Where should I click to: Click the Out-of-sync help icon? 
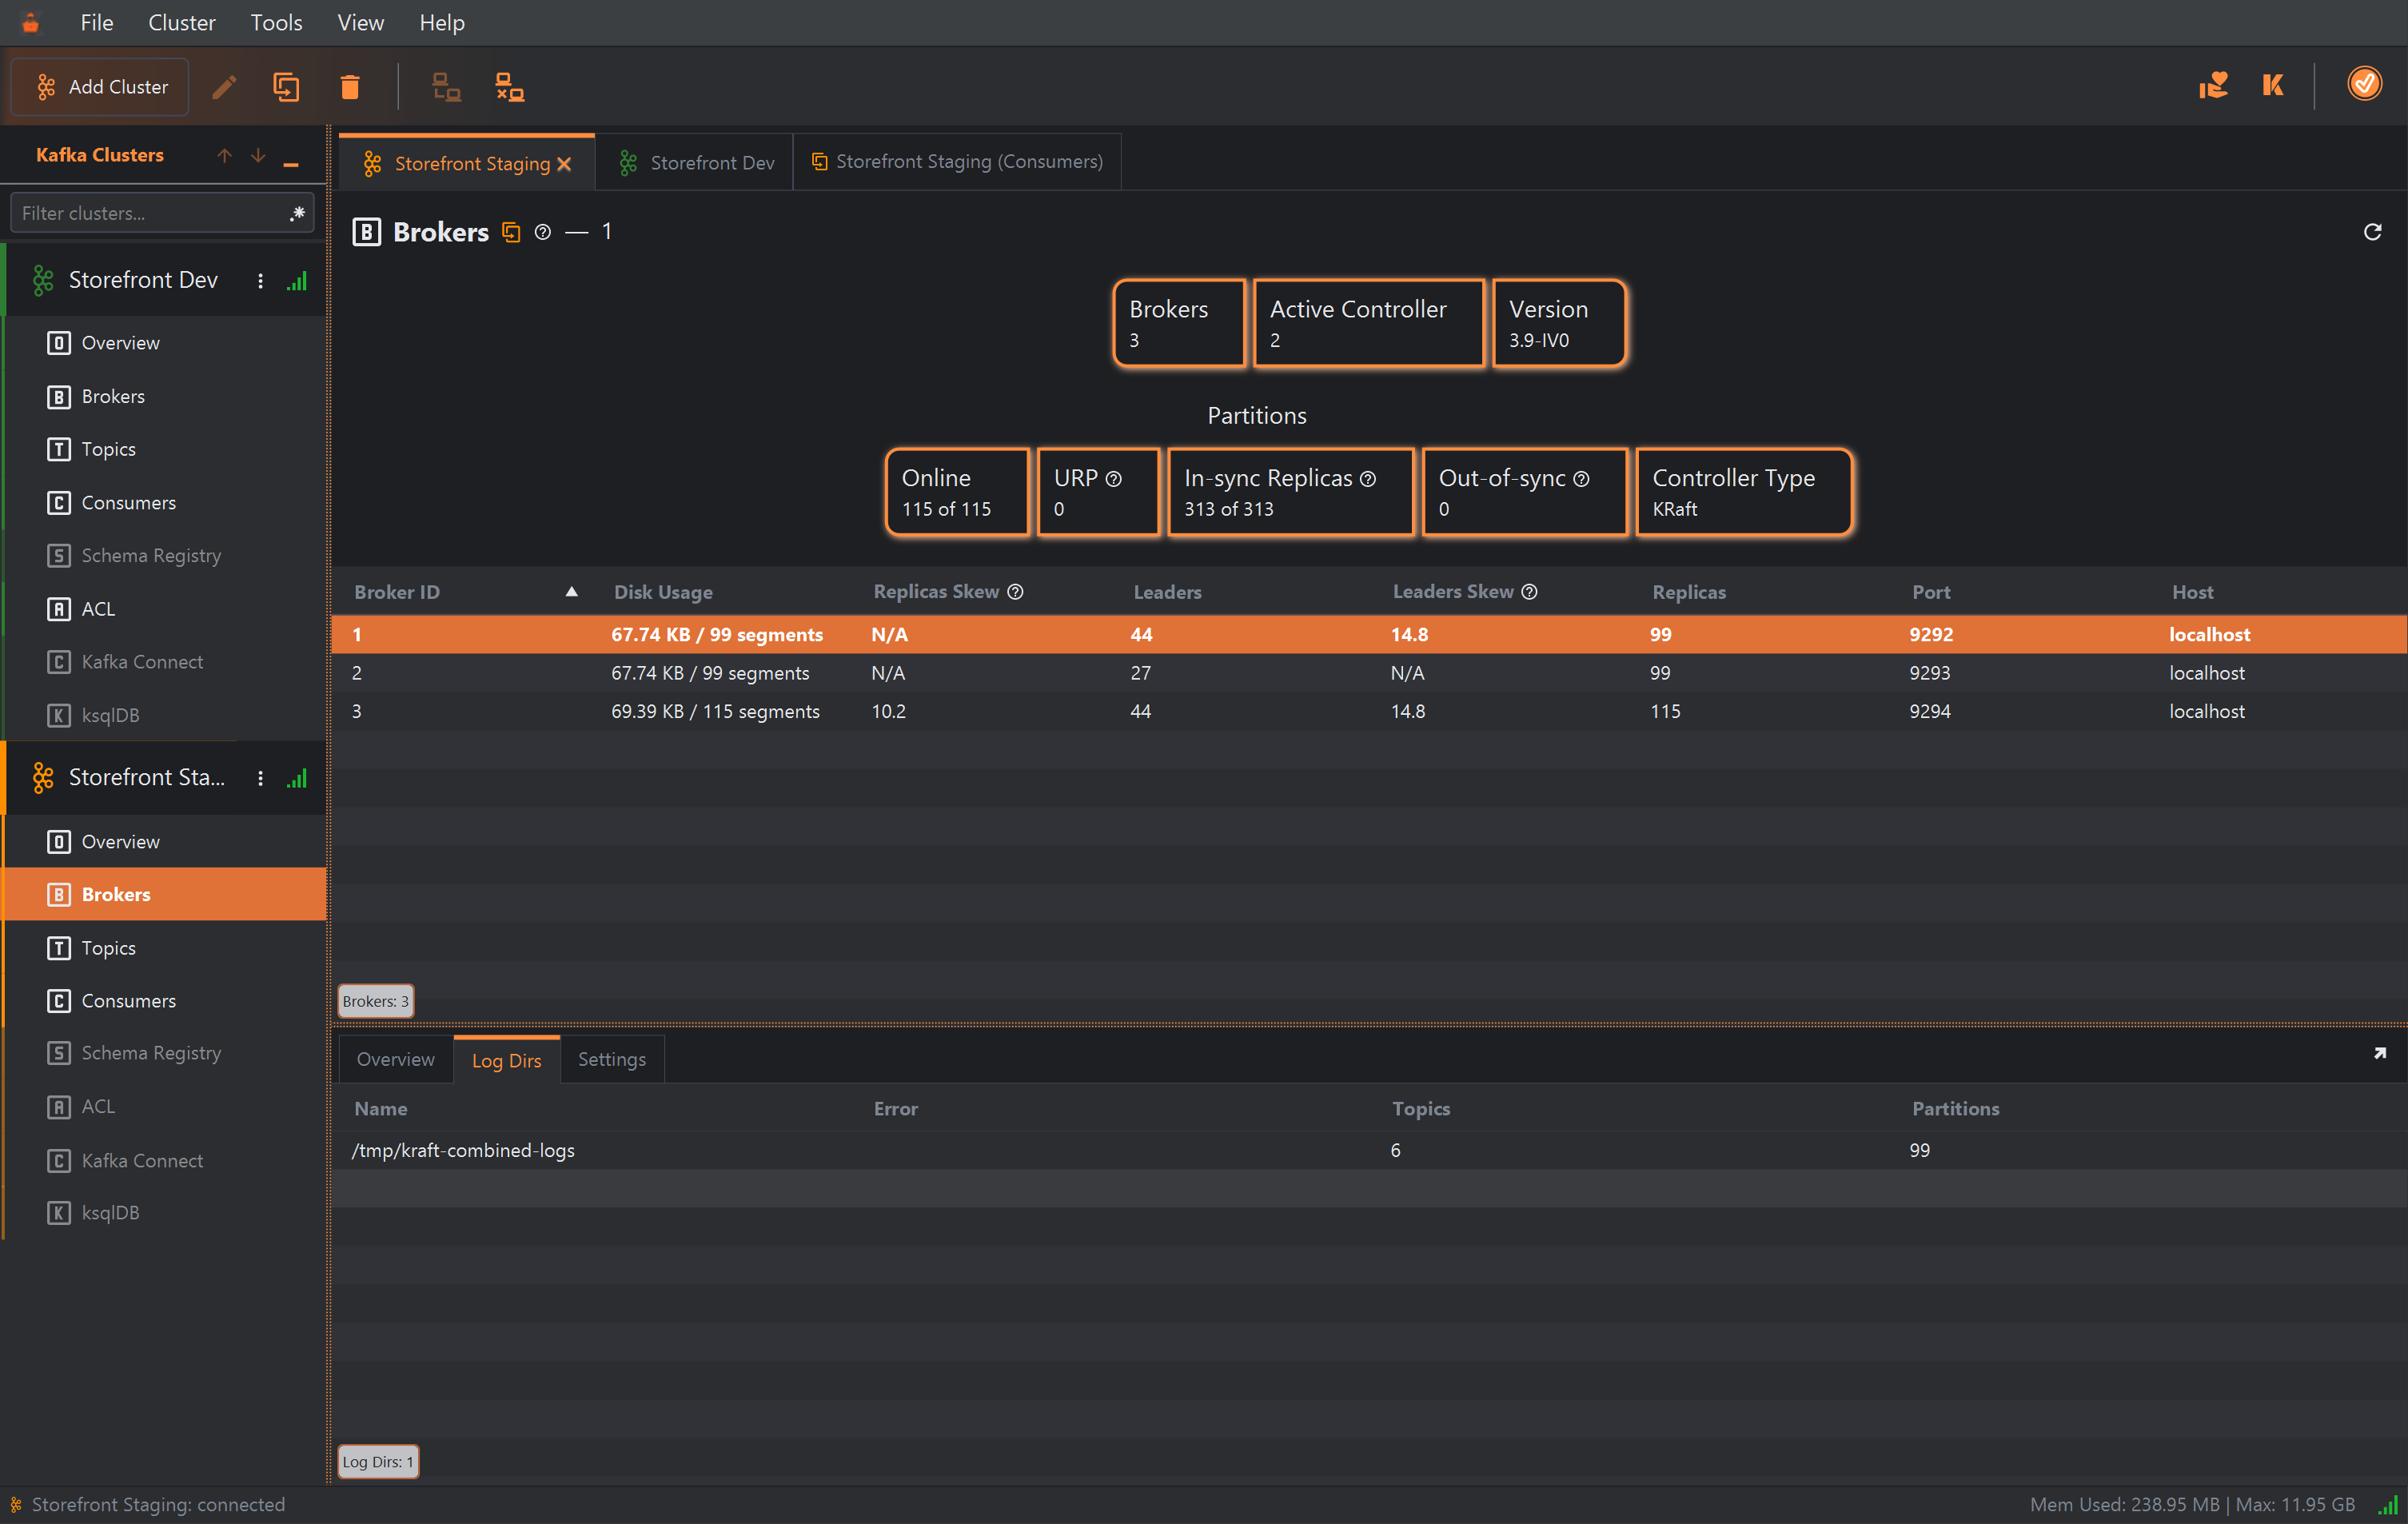[x=1581, y=479]
